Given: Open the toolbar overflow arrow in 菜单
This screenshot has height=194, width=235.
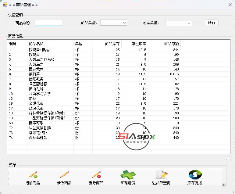Looking at the screenshot, I should tap(224, 185).
